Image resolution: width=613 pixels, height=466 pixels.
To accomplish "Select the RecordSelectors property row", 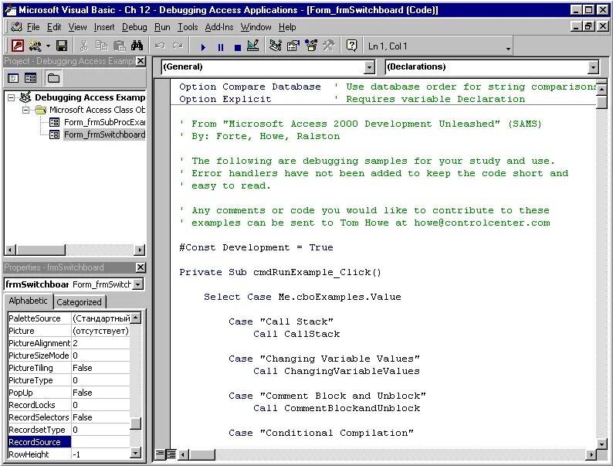I will [x=69, y=417].
